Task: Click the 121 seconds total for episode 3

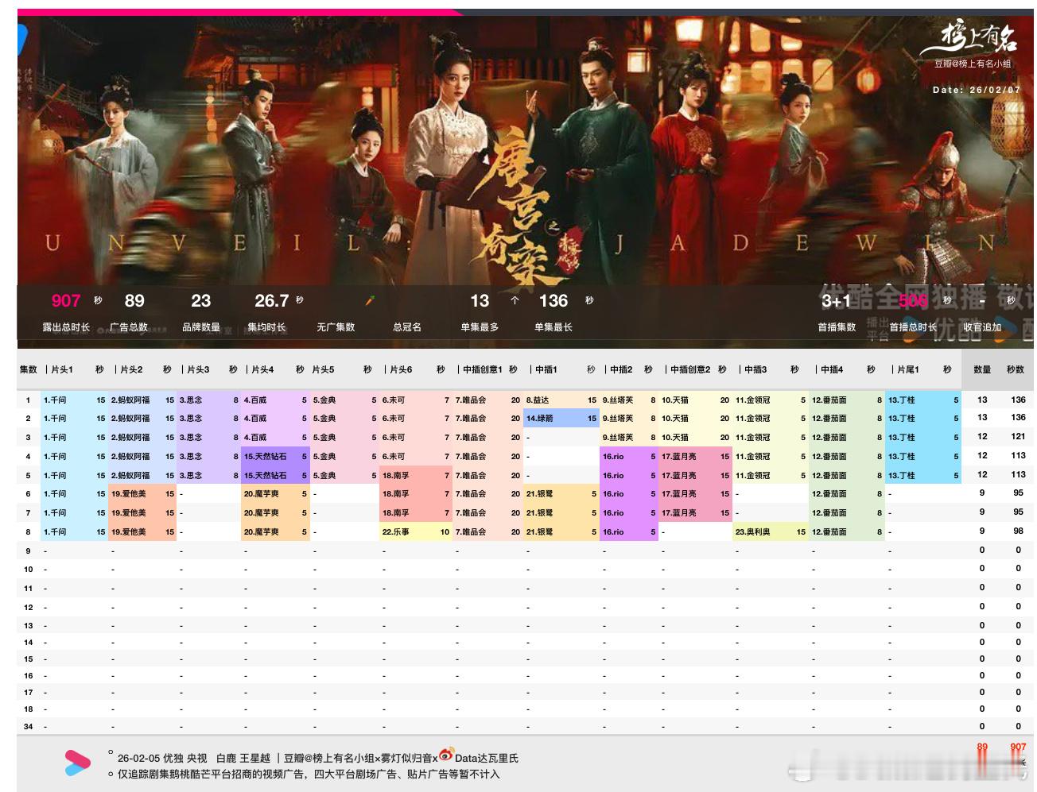Action: tap(1018, 437)
